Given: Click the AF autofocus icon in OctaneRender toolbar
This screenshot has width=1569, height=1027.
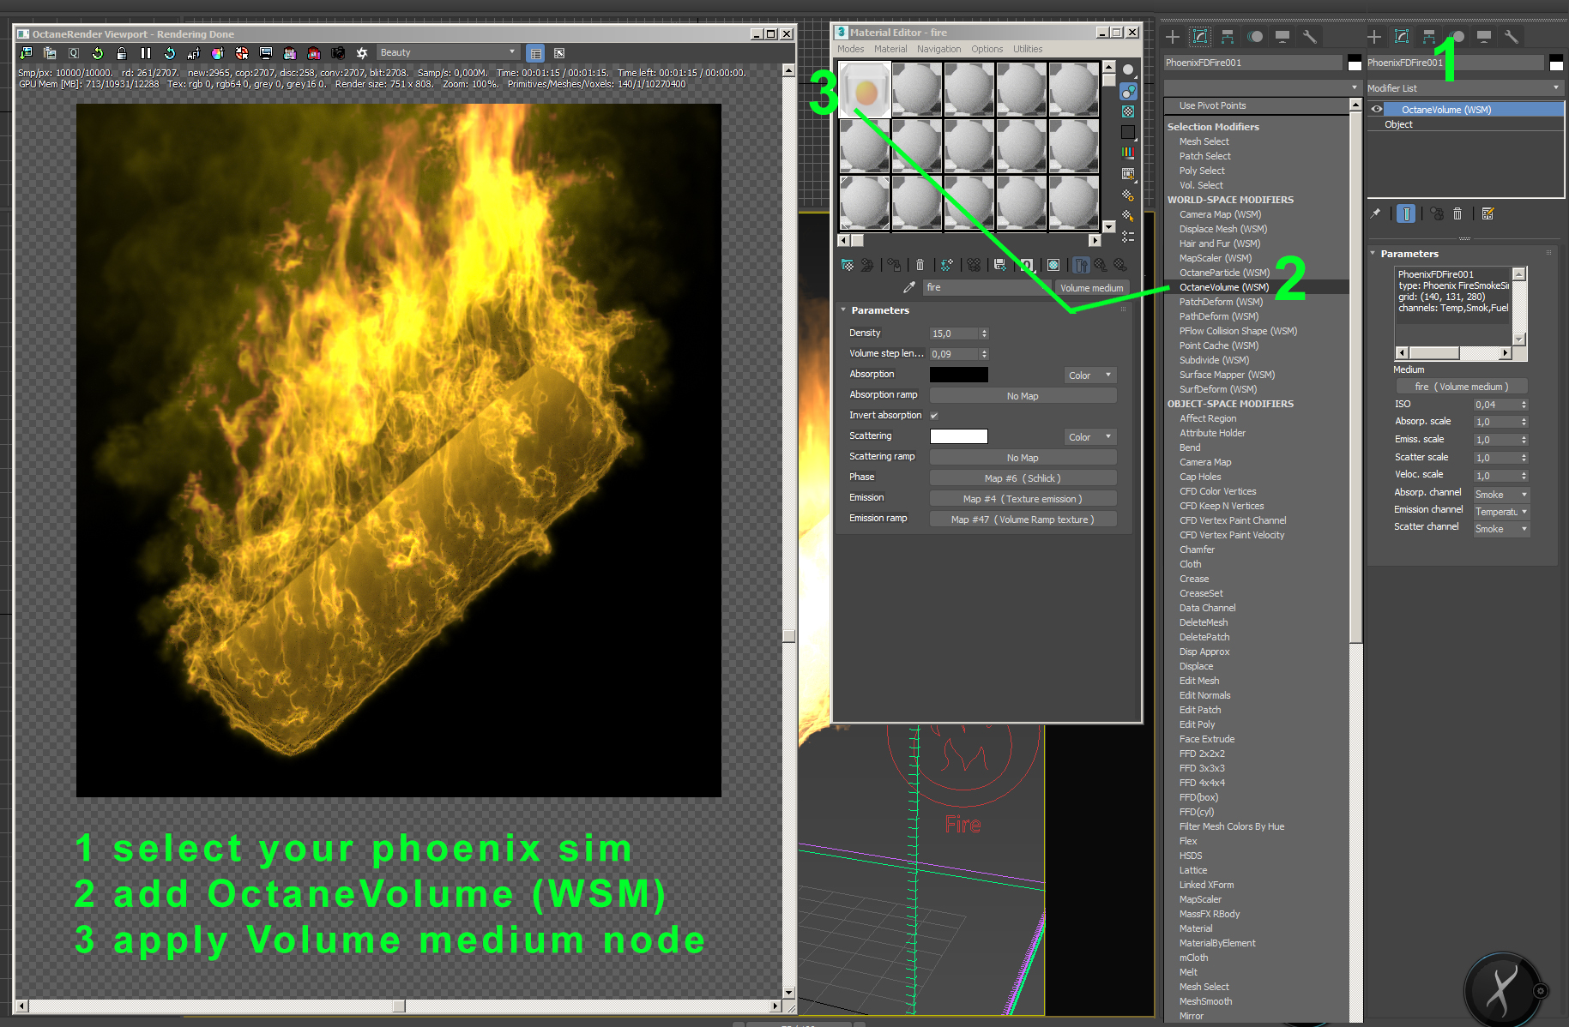Looking at the screenshot, I should 194,53.
